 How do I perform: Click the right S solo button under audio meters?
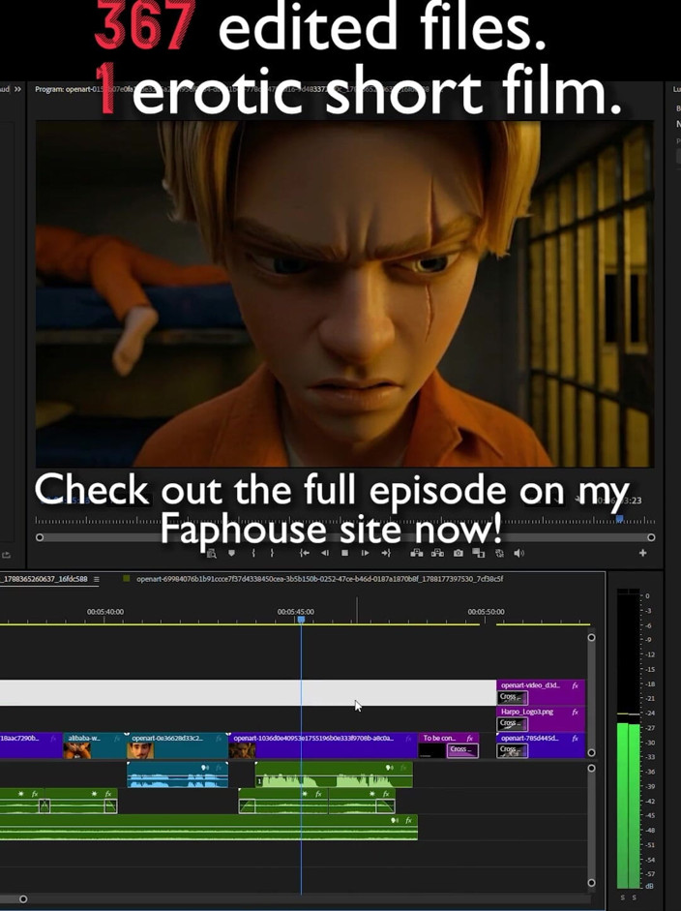[x=634, y=897]
